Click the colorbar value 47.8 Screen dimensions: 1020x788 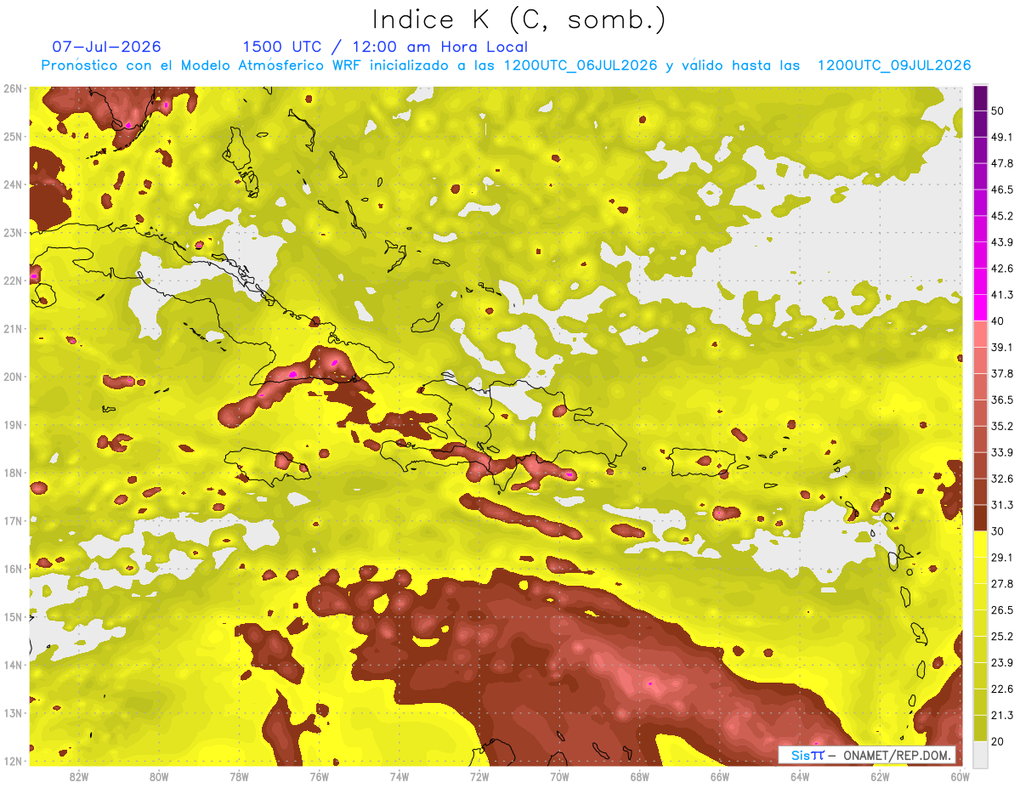pos(1002,163)
